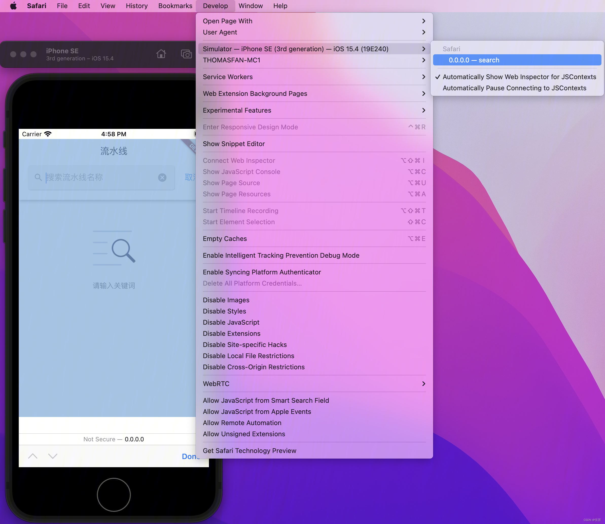Select Develop menu from Safari menu bar
605x524 pixels.
[x=215, y=6]
